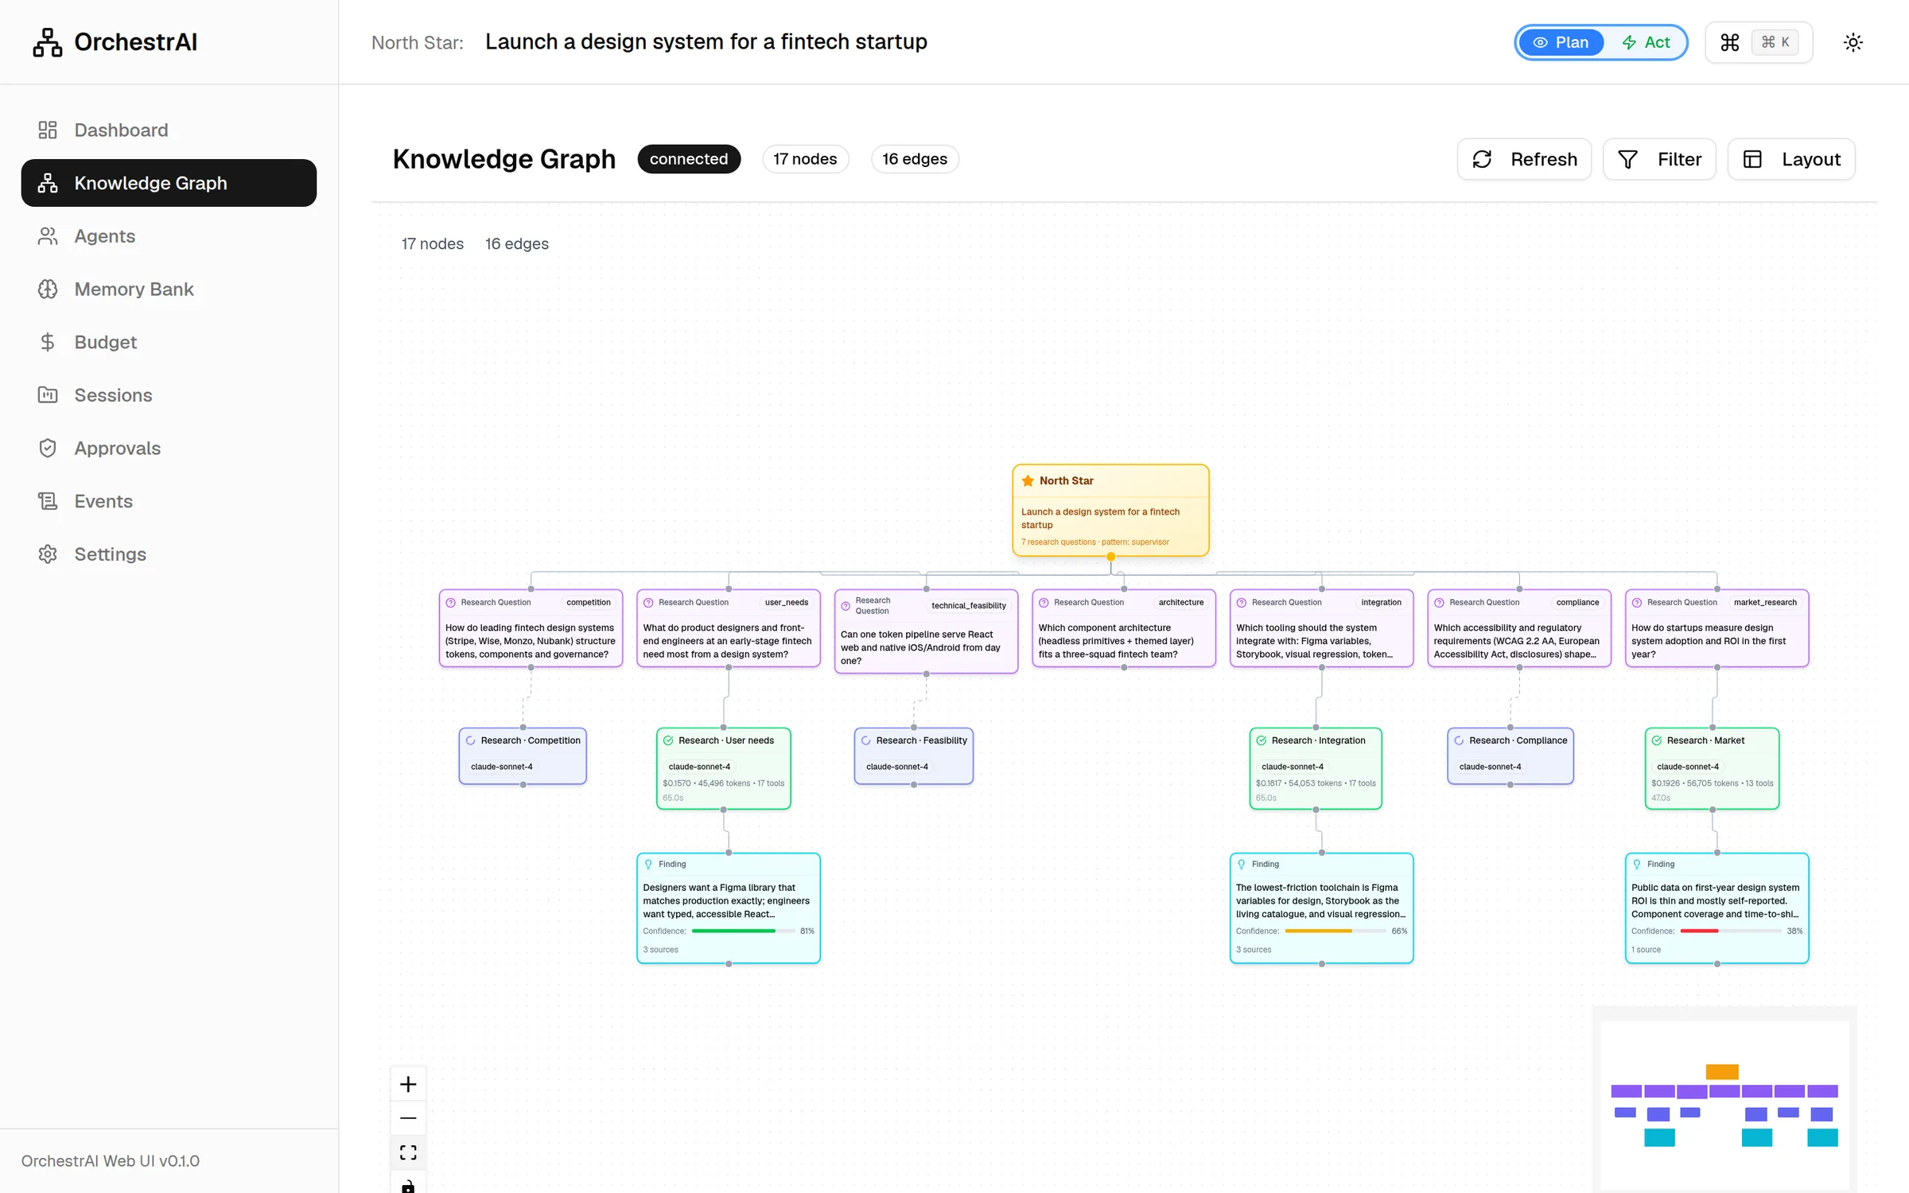This screenshot has height=1193, width=1909.
Task: Open the Agents section
Action: pos(169,236)
